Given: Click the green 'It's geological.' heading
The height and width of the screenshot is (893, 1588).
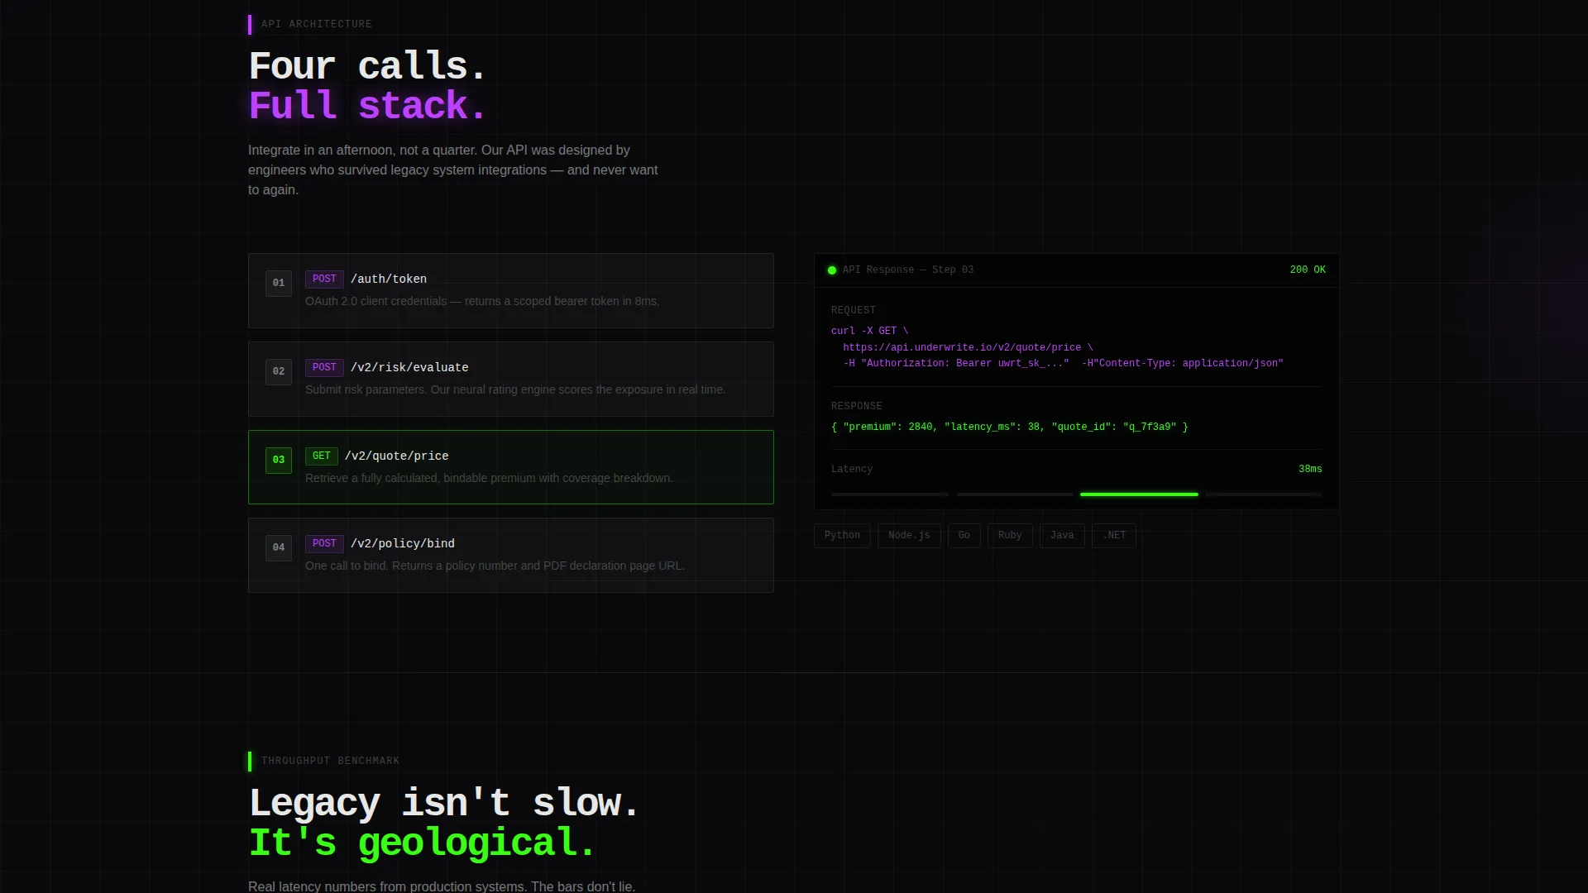Looking at the screenshot, I should pyautogui.click(x=423, y=843).
